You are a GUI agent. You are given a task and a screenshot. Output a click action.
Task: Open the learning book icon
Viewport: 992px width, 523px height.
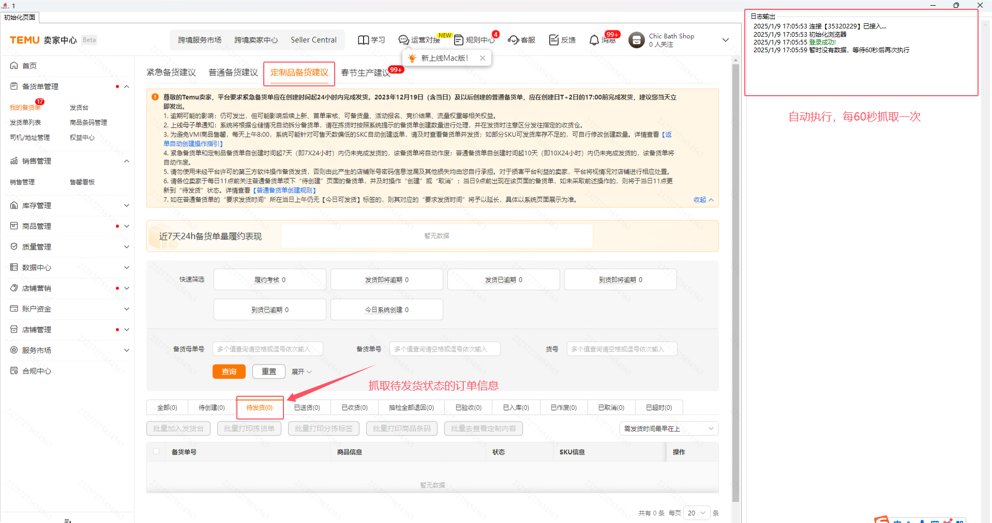363,40
